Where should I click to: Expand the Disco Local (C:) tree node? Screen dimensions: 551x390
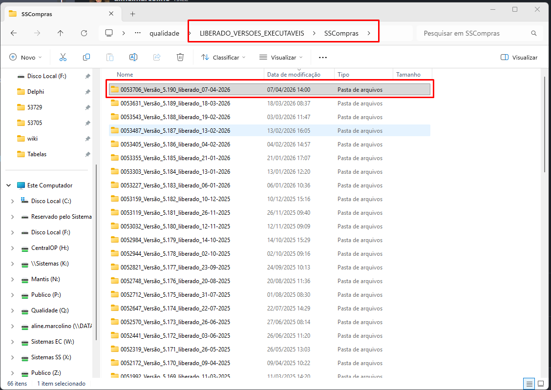[x=13, y=201]
